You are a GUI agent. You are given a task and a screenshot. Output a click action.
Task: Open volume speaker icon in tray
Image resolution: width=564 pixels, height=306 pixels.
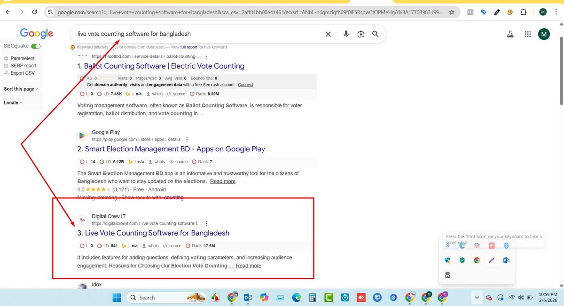(521, 298)
